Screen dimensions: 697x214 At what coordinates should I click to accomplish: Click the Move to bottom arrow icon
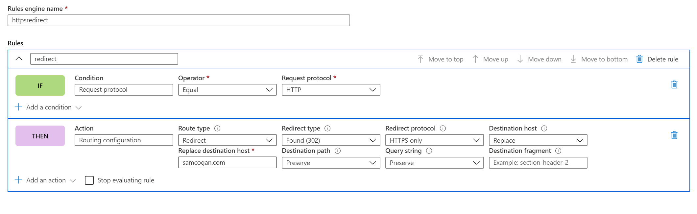click(x=573, y=59)
